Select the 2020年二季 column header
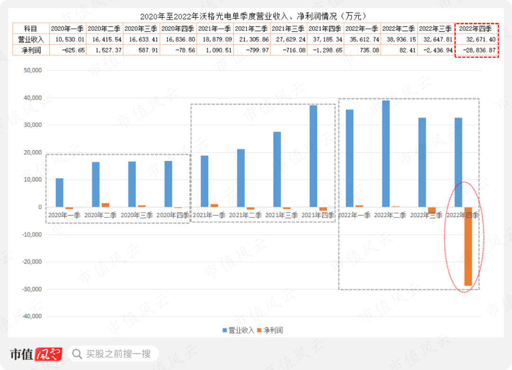The image size is (512, 370). (x=104, y=28)
